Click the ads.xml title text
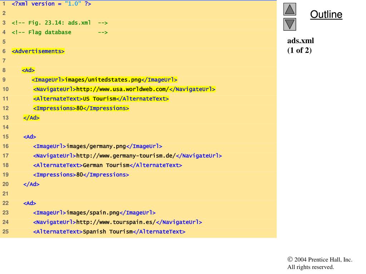 pos(300,41)
